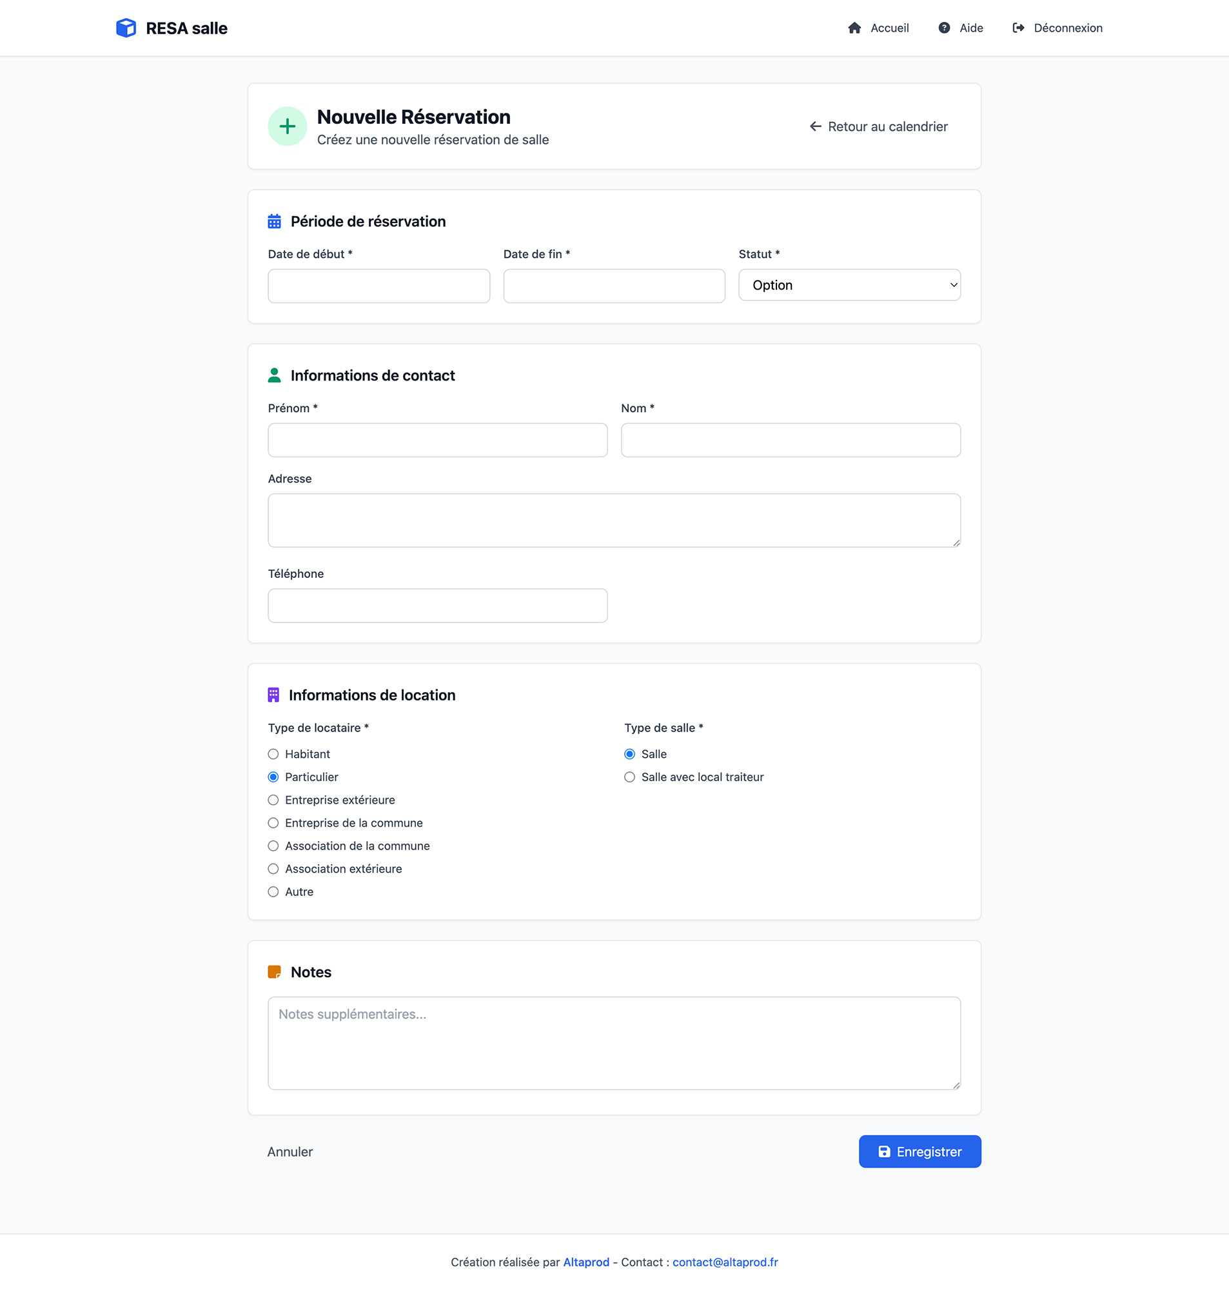Viewport: 1229px width, 1290px height.
Task: Go to Accueil in the navigation
Action: click(889, 28)
